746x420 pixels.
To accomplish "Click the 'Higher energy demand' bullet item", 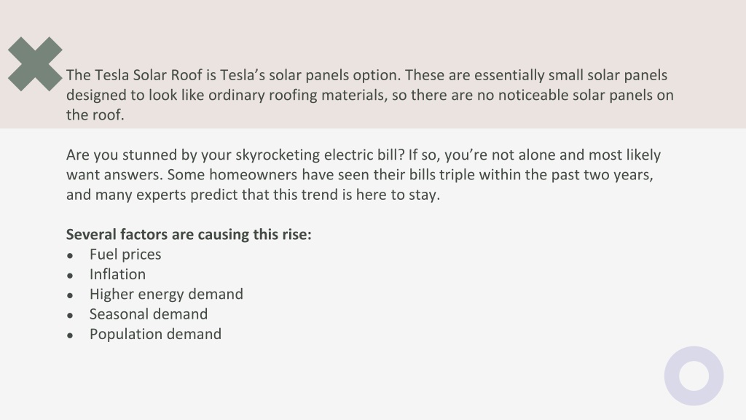I will point(166,295).
